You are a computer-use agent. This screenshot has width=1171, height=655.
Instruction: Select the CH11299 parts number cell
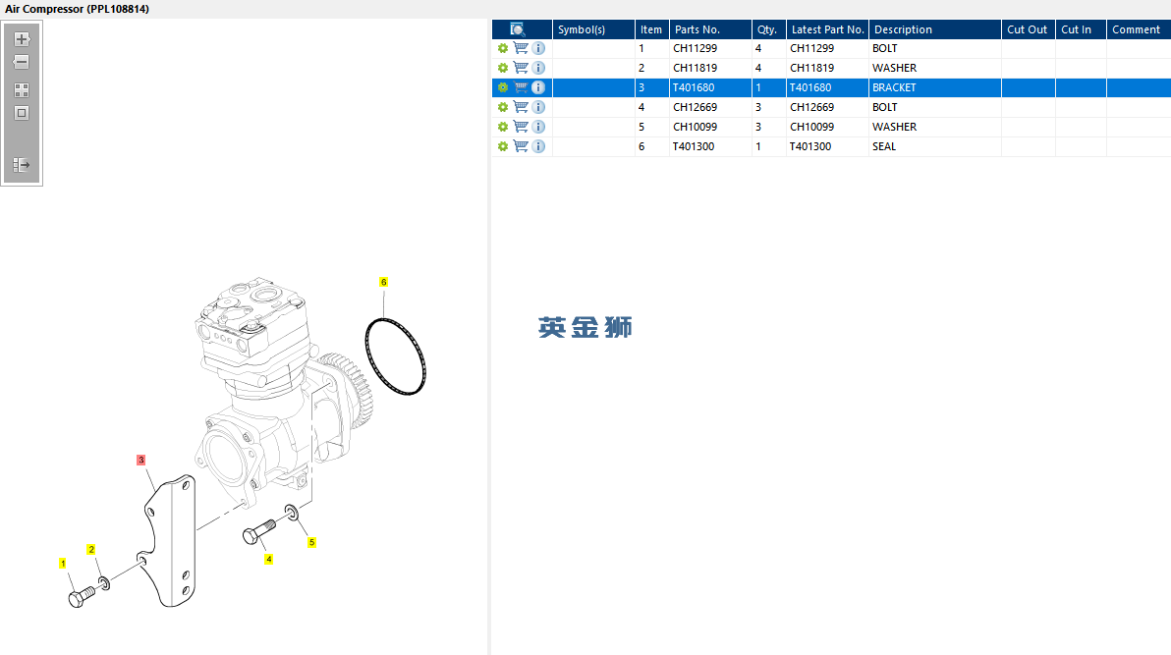pyautogui.click(x=710, y=48)
